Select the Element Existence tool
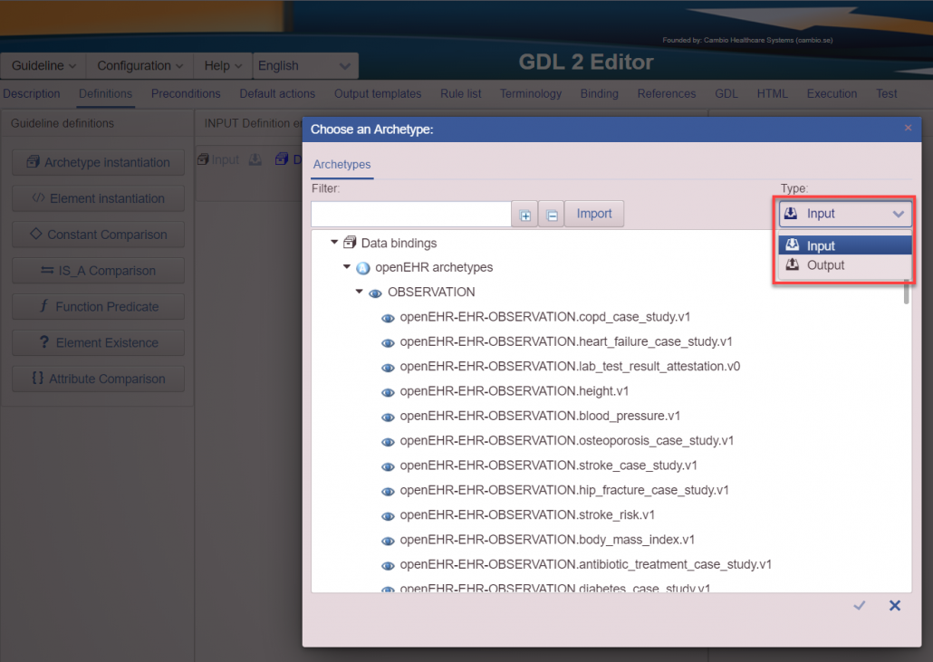 coord(97,342)
